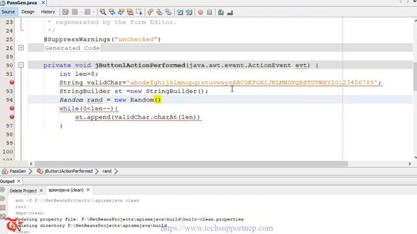Click chevron after jButton1ActionPerformed breadcrumb

click(97, 172)
